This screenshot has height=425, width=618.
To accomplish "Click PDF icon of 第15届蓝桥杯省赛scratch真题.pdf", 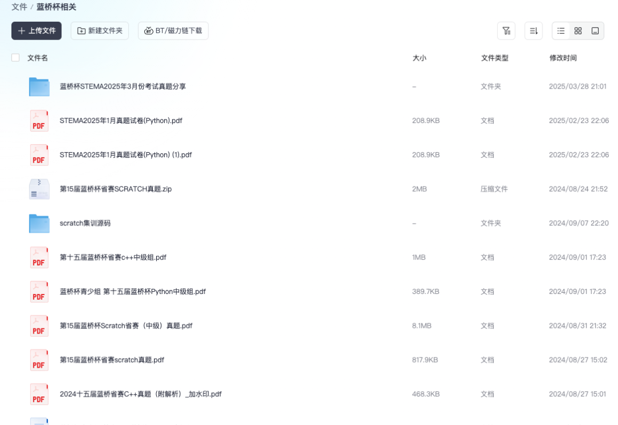I will tap(39, 360).
